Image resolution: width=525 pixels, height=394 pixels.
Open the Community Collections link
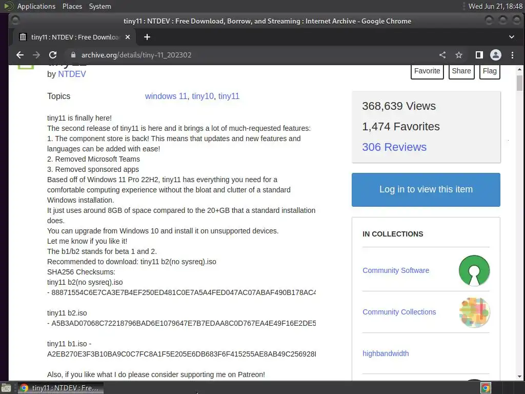tap(399, 312)
